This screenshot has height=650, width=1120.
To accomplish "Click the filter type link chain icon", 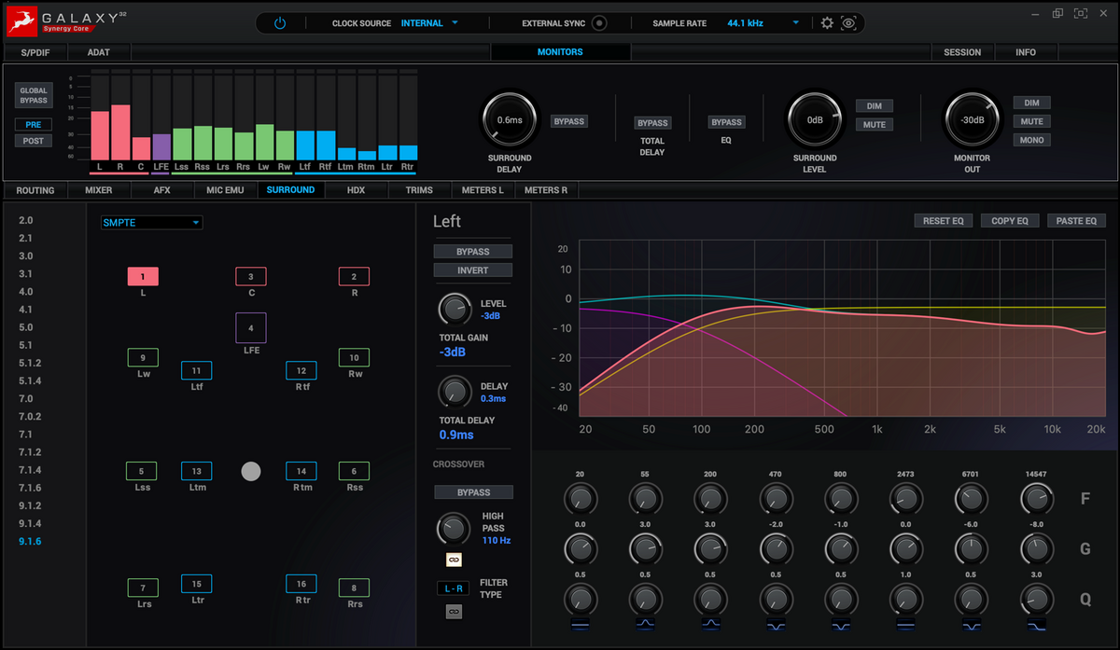I will point(454,612).
